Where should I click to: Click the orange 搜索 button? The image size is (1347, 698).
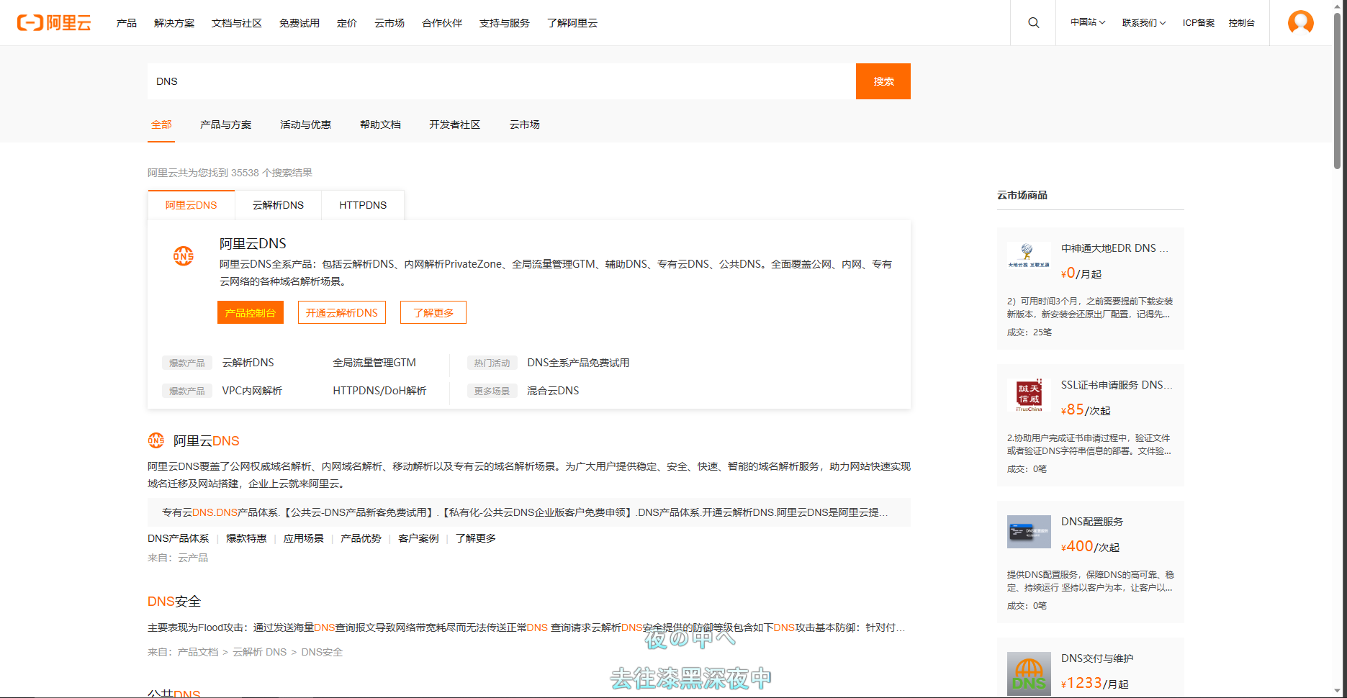coord(883,81)
